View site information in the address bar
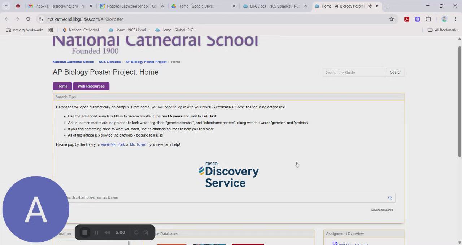This screenshot has height=245, width=462. pos(41,19)
